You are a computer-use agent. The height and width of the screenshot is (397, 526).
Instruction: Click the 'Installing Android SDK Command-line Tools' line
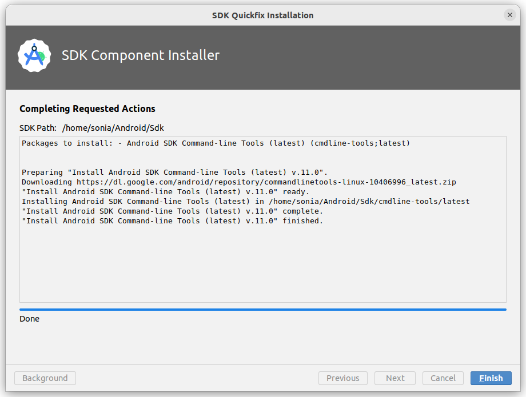[x=245, y=201]
